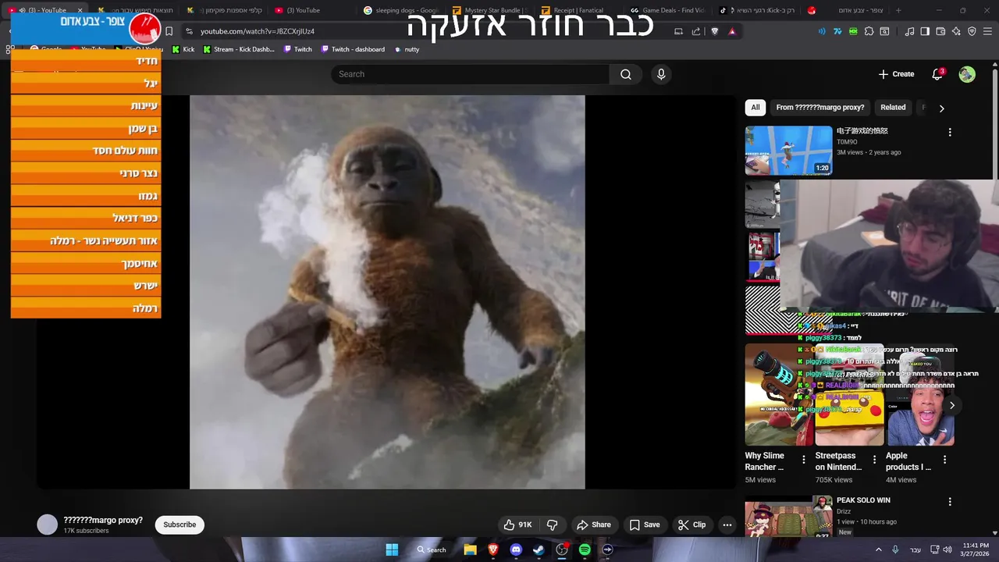Screen dimensions: 999x562
Task: Open Steam from the taskbar
Action: pyautogui.click(x=539, y=550)
